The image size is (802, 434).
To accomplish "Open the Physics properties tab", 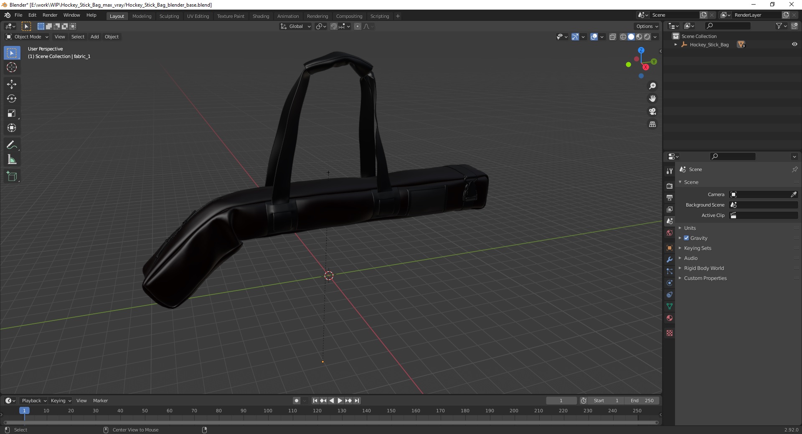I will point(670,283).
